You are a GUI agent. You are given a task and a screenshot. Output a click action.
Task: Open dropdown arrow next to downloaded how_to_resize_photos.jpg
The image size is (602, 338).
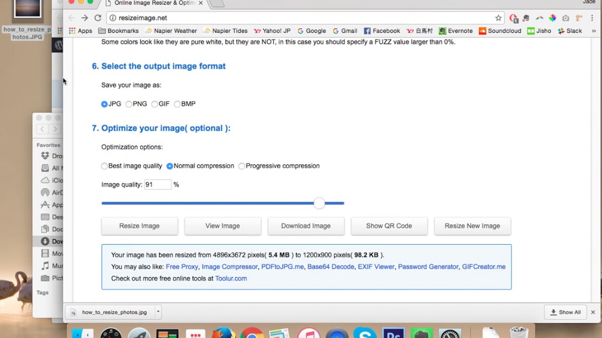(x=158, y=312)
